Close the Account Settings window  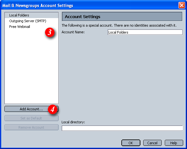tap(182, 5)
